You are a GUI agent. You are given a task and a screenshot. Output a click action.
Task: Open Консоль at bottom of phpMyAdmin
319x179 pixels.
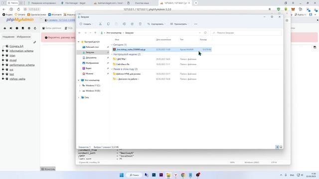tap(48, 169)
